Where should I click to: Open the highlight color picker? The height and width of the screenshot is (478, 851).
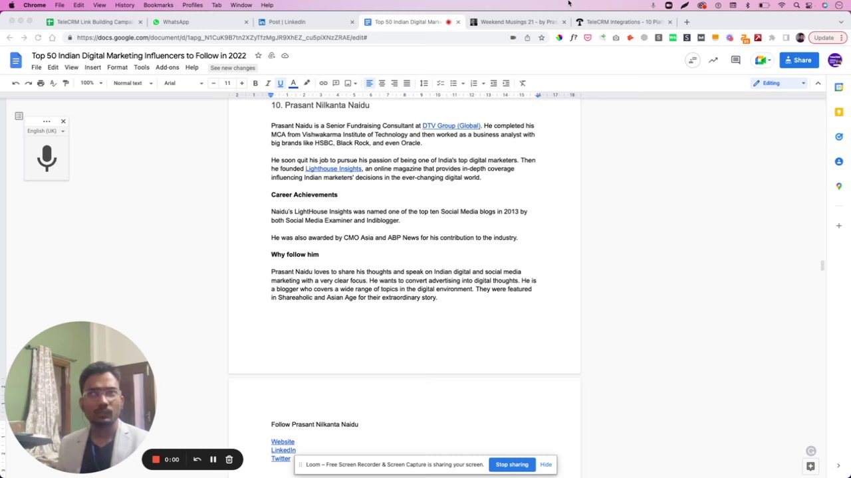306,83
